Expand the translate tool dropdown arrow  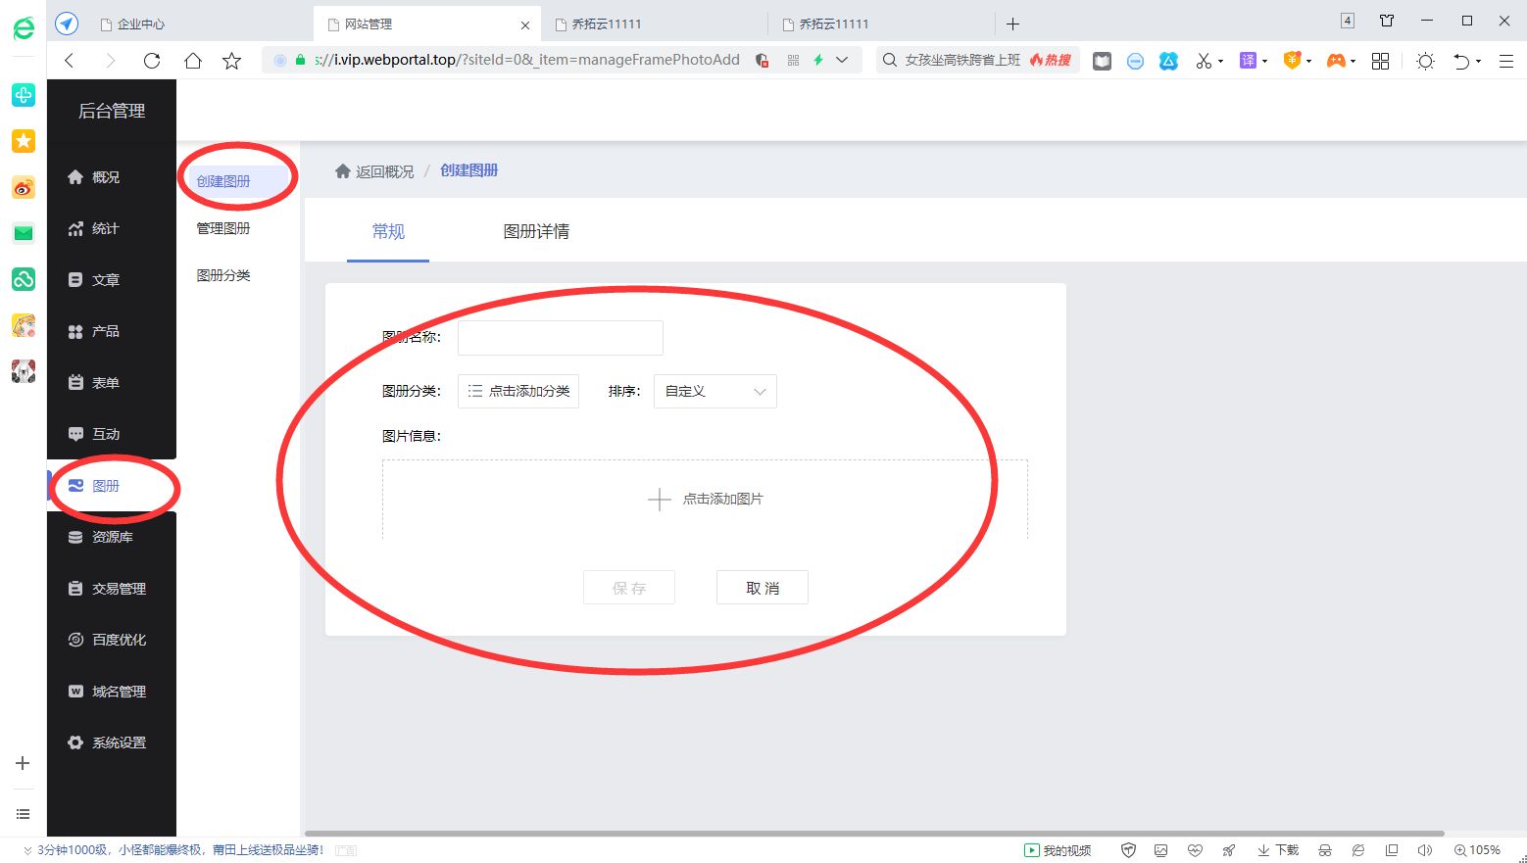tap(1263, 60)
